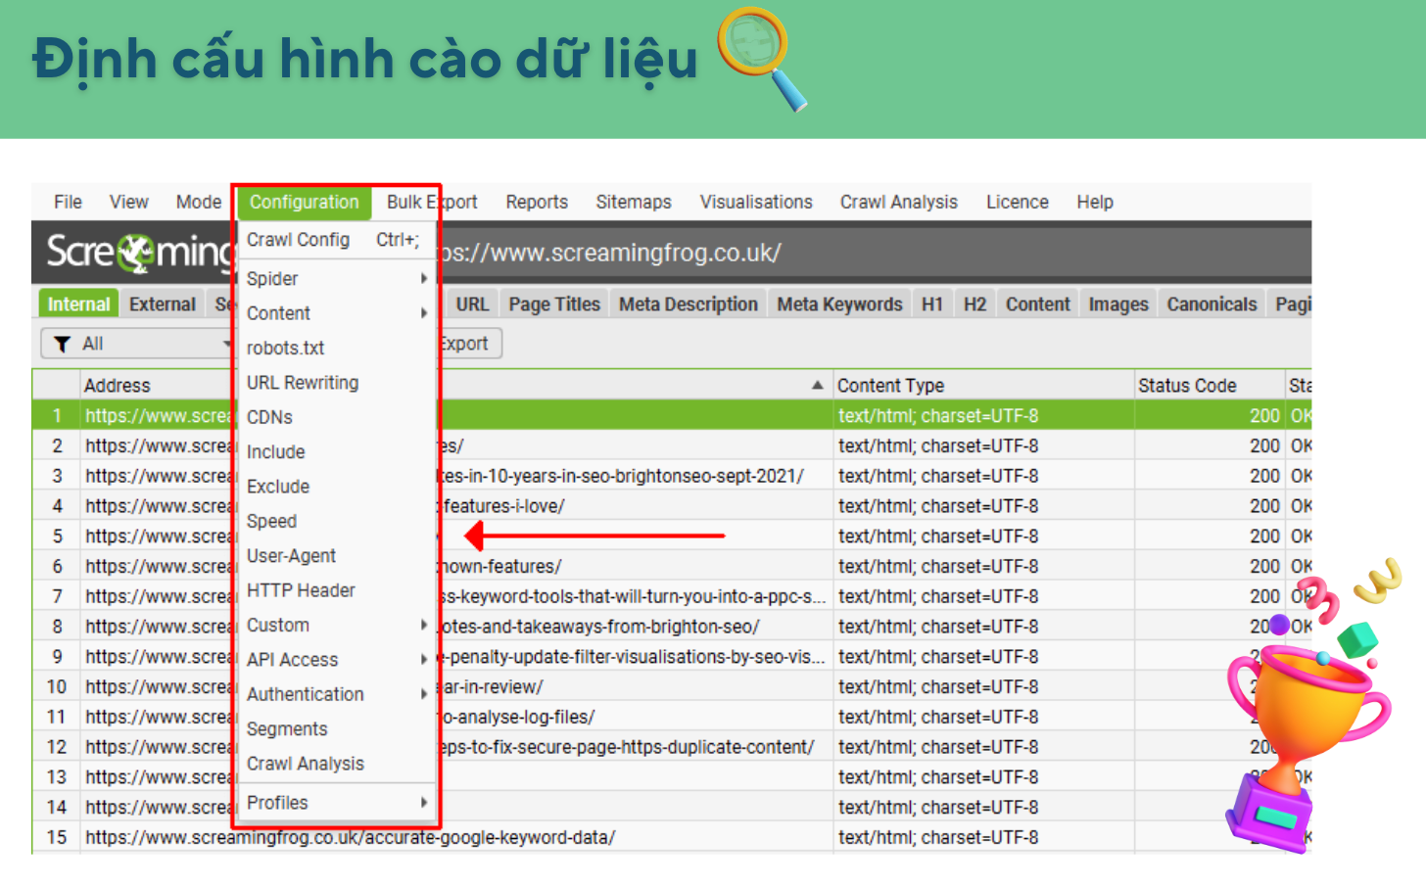Switch to the Images tab

pos(1118,304)
